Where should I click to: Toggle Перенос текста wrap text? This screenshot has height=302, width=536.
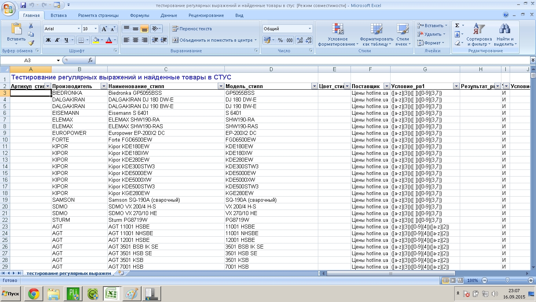tap(192, 29)
